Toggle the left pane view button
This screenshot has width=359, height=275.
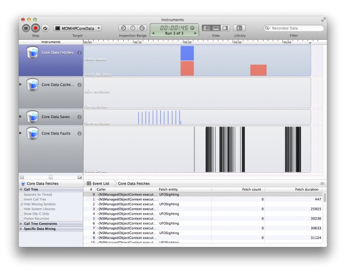tap(207, 28)
